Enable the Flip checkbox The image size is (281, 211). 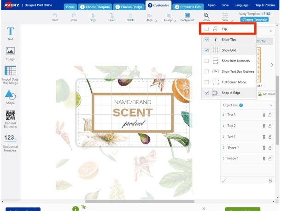pyautogui.click(x=207, y=29)
